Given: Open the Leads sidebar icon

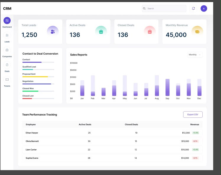Looking at the screenshot, I should pyautogui.click(x=7, y=35).
